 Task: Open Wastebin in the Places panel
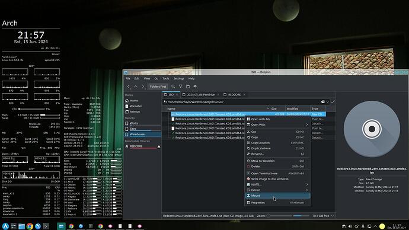tap(143, 106)
